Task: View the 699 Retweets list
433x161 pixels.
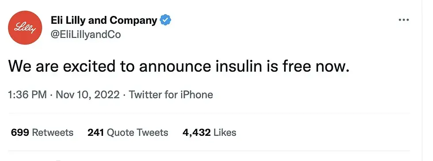Action: (42, 133)
